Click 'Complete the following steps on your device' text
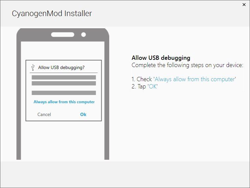250x188 pixels. pyautogui.click(x=187, y=65)
